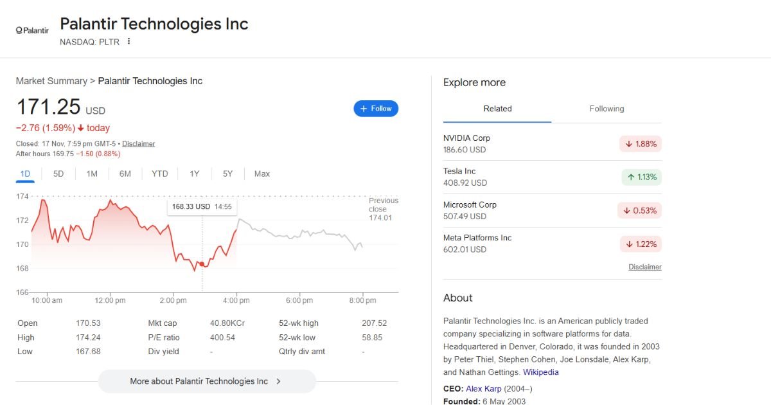This screenshot has height=405, width=771.
Task: Expand More about Palantir Technologies Inc
Action: click(x=206, y=381)
